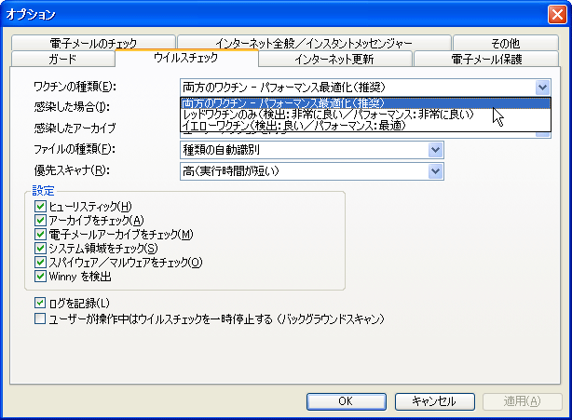The width and height of the screenshot is (572, 420).
Task: Enable バックグラウンドスキャン pause checkbox
Action: [x=40, y=318]
